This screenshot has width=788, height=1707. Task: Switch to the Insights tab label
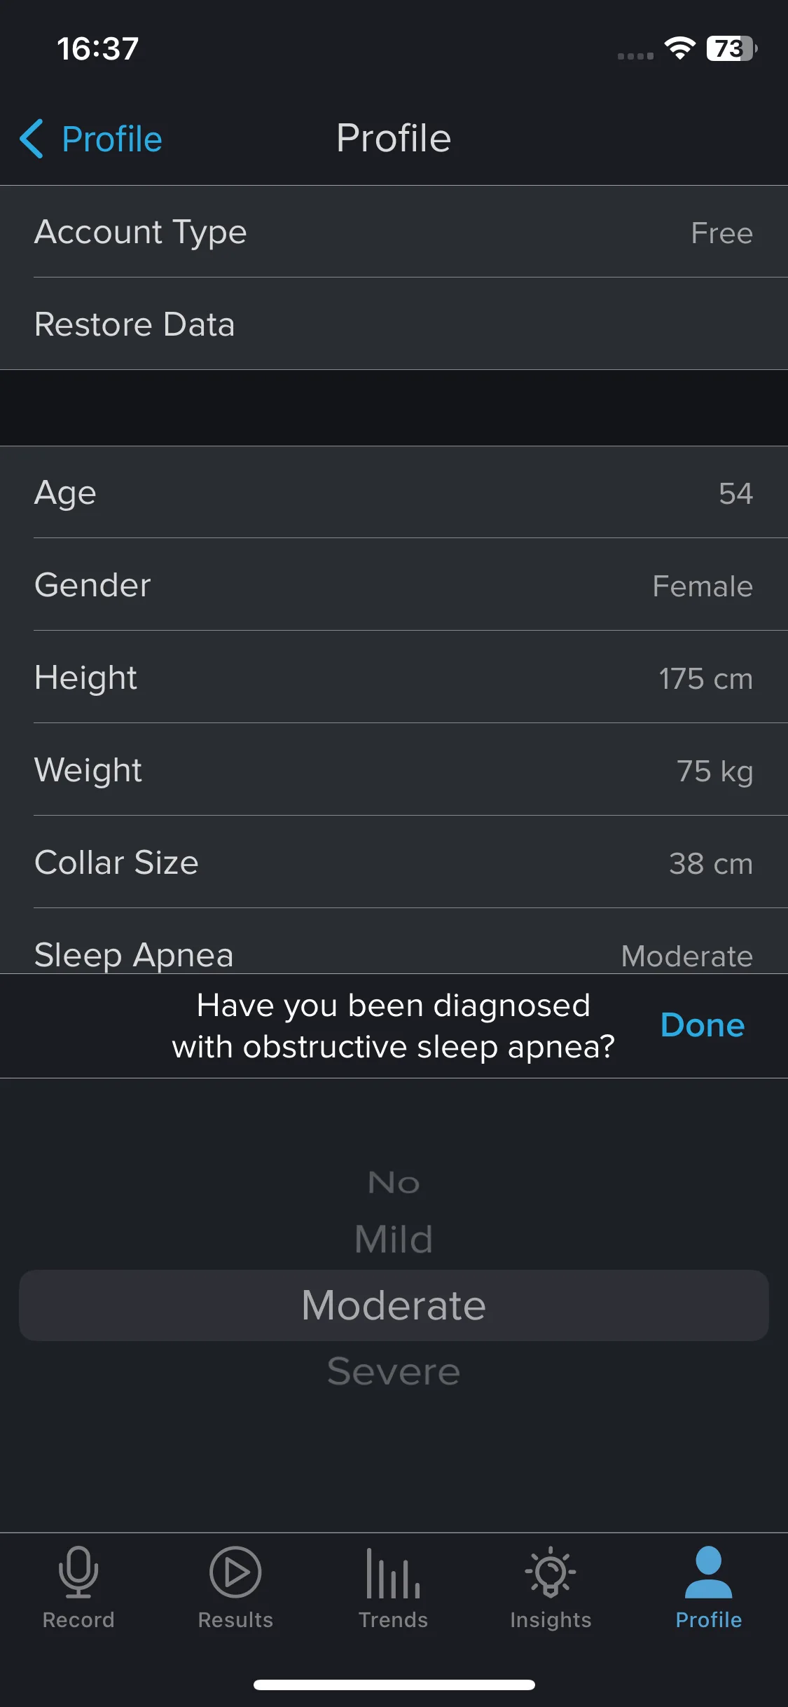(551, 1620)
